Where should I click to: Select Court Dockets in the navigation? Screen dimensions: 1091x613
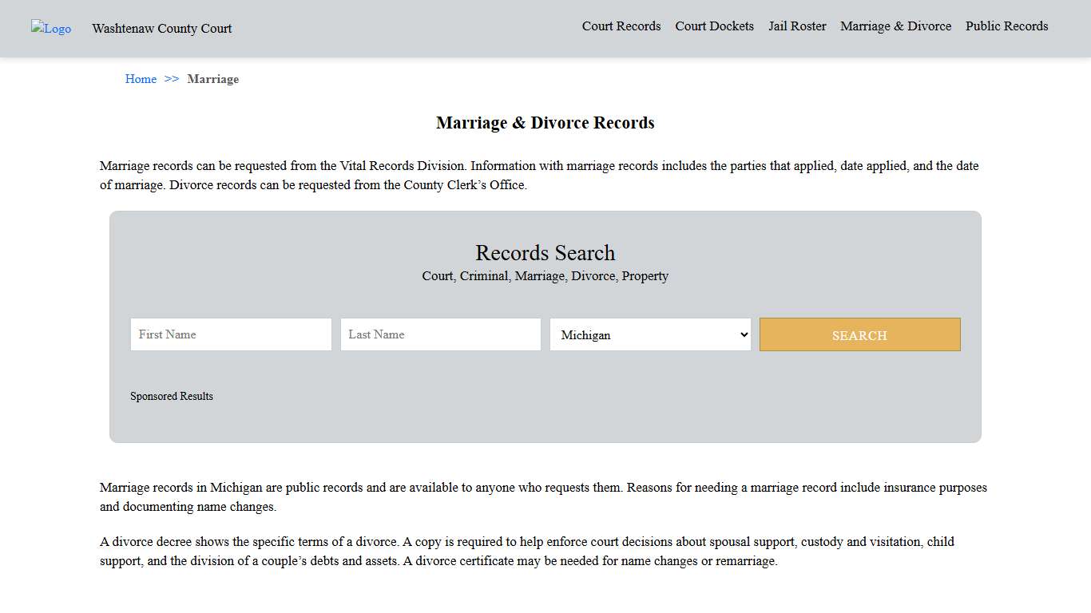click(x=714, y=26)
